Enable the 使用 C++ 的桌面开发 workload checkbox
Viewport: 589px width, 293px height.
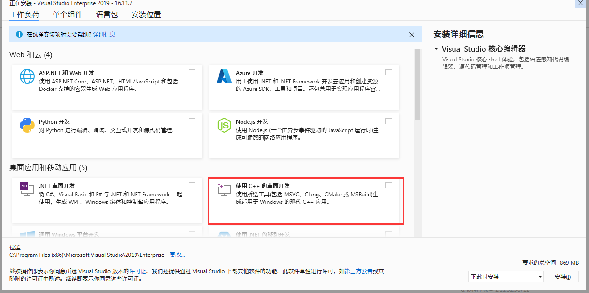(x=388, y=185)
